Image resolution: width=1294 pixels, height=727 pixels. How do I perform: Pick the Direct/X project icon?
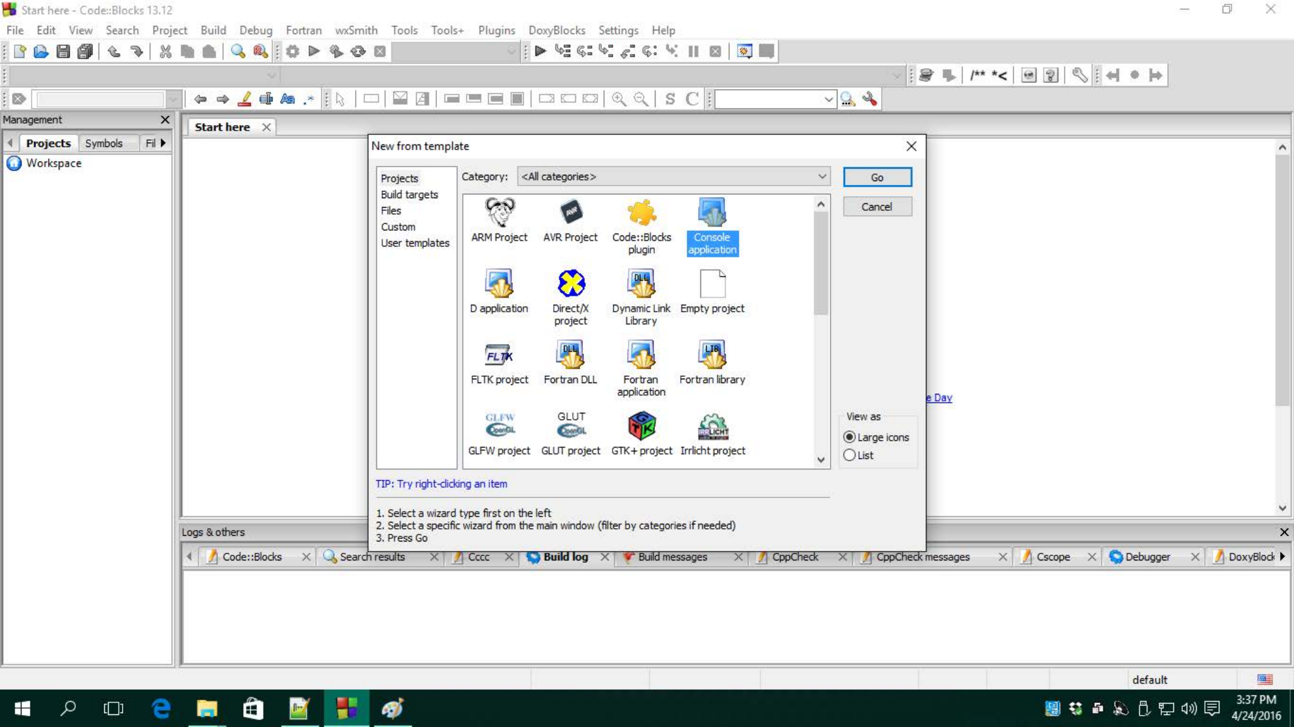(x=570, y=284)
